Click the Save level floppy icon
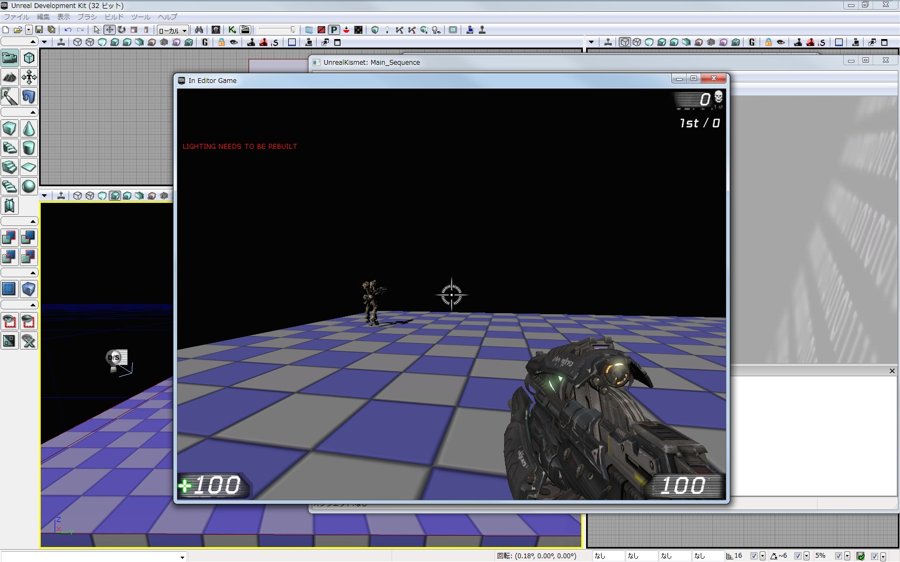The height and width of the screenshot is (562, 900). tap(39, 30)
